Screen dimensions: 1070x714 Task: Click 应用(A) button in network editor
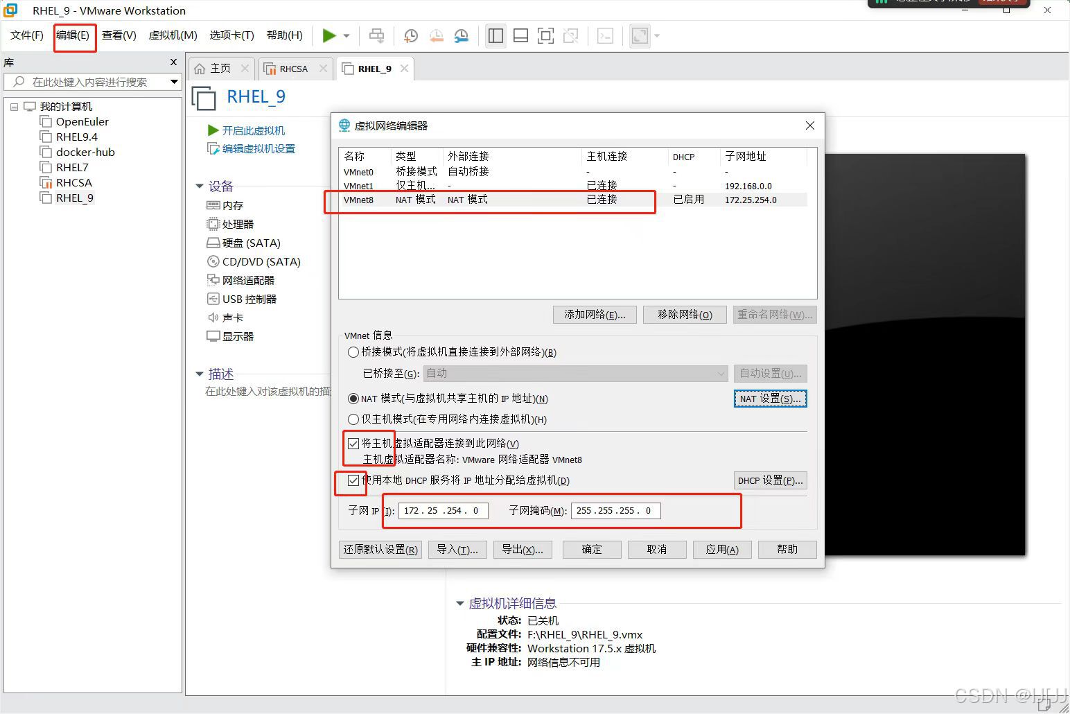point(722,550)
